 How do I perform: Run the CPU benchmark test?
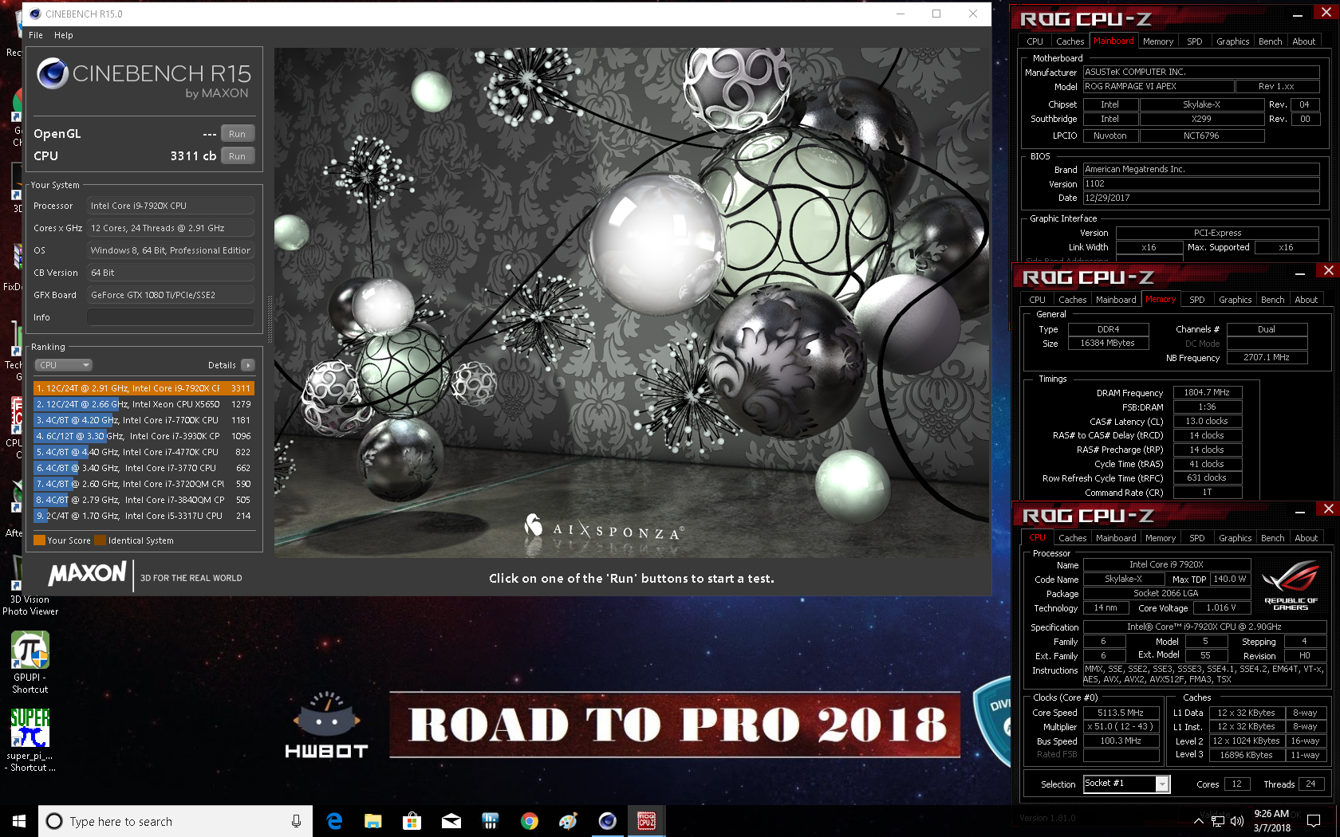tap(237, 156)
